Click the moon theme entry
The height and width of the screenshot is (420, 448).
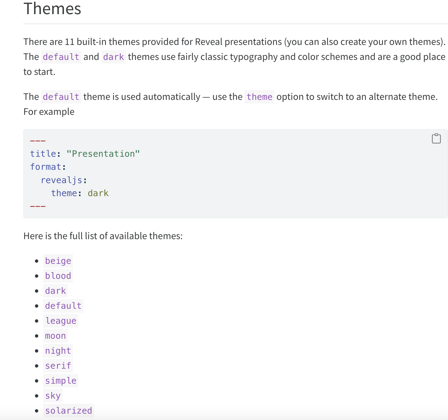pyautogui.click(x=55, y=336)
